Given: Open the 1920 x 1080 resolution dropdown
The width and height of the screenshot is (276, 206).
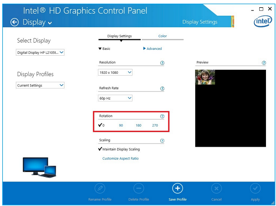Looking at the screenshot, I should 115,72.
